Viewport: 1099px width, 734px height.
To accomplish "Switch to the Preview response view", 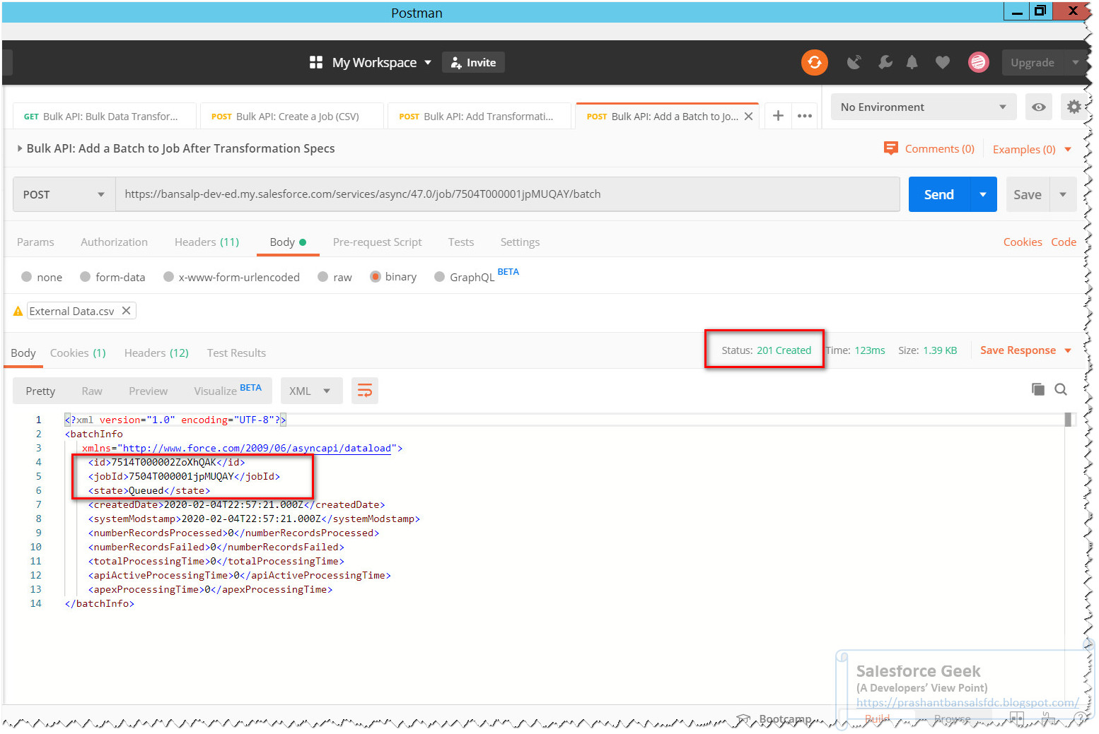I will click(x=149, y=391).
